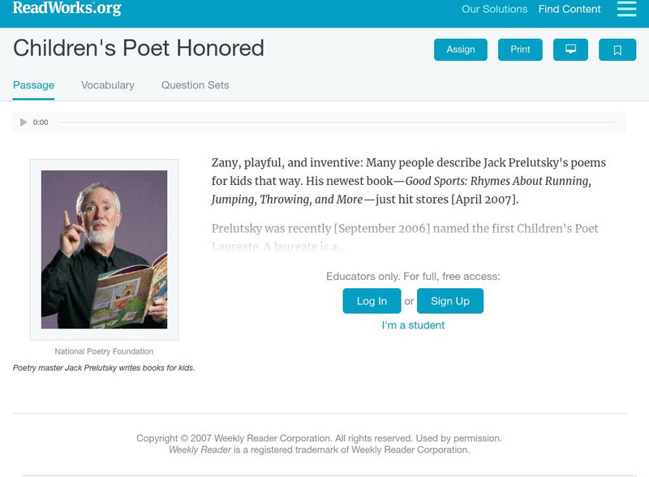The width and height of the screenshot is (649, 477).
Task: Click Jack Prelutsky's photo
Action: tap(105, 249)
